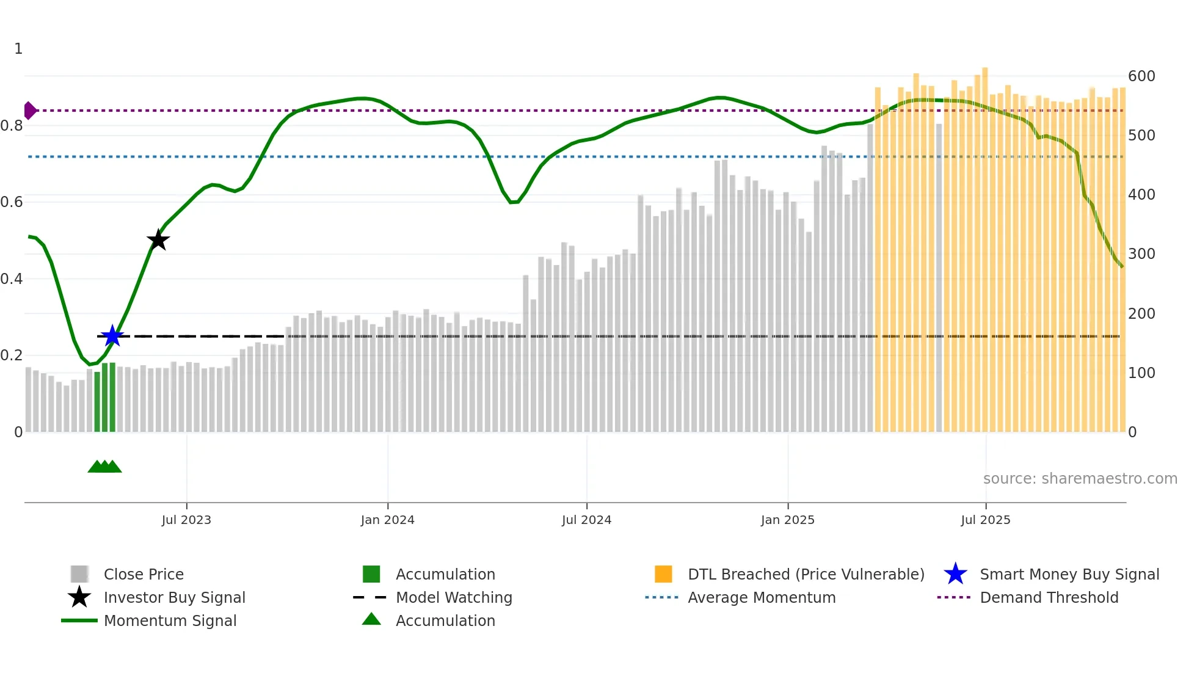Image resolution: width=1197 pixels, height=673 pixels.
Task: Toggle the Average Momentum legend item
Action: pos(762,597)
